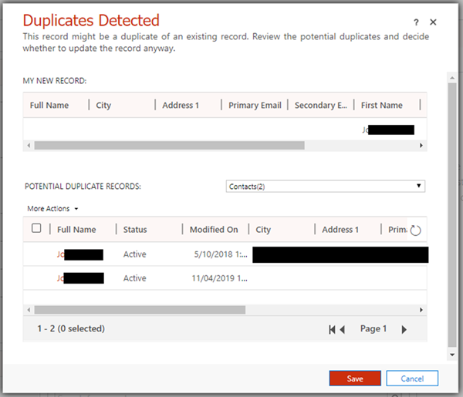
Task: Click the Save button
Action: point(354,378)
